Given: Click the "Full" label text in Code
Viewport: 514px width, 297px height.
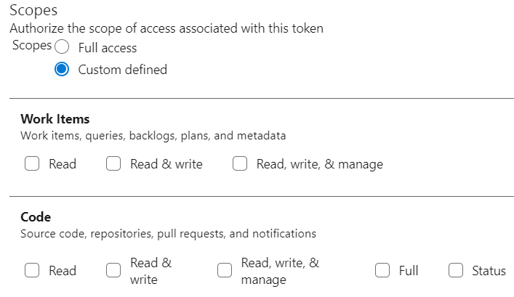Looking at the screenshot, I should pos(409,271).
